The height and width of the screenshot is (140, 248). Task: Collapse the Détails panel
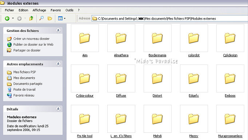point(58,109)
